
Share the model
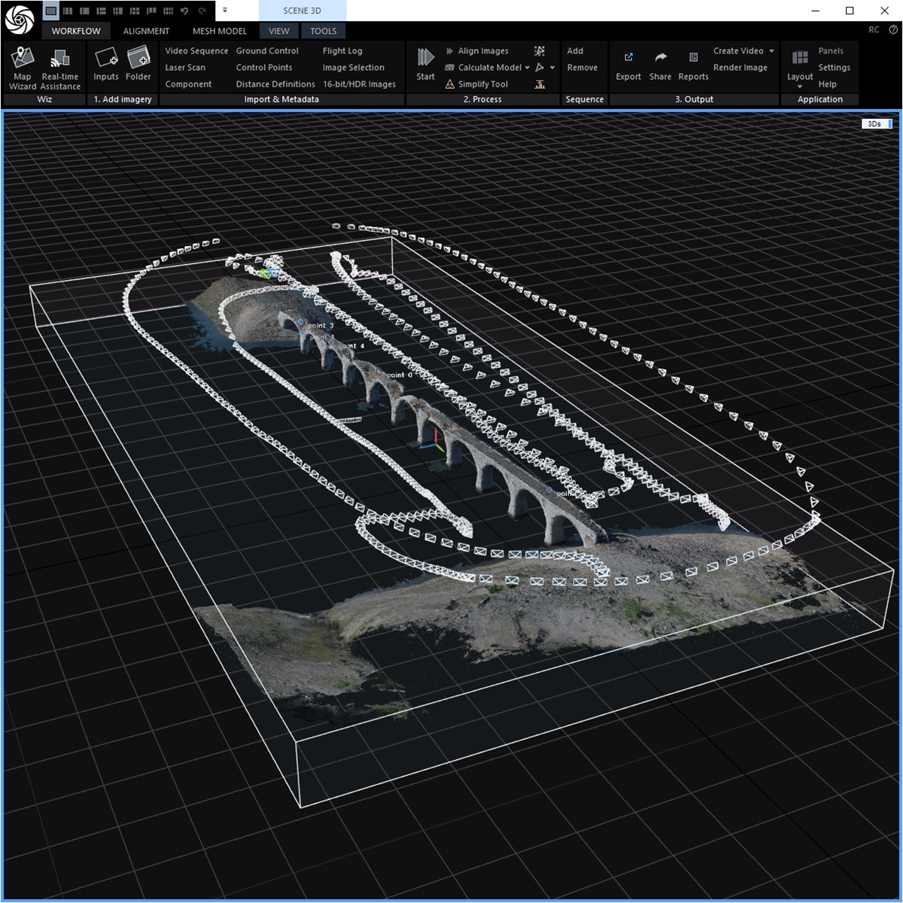click(x=661, y=65)
